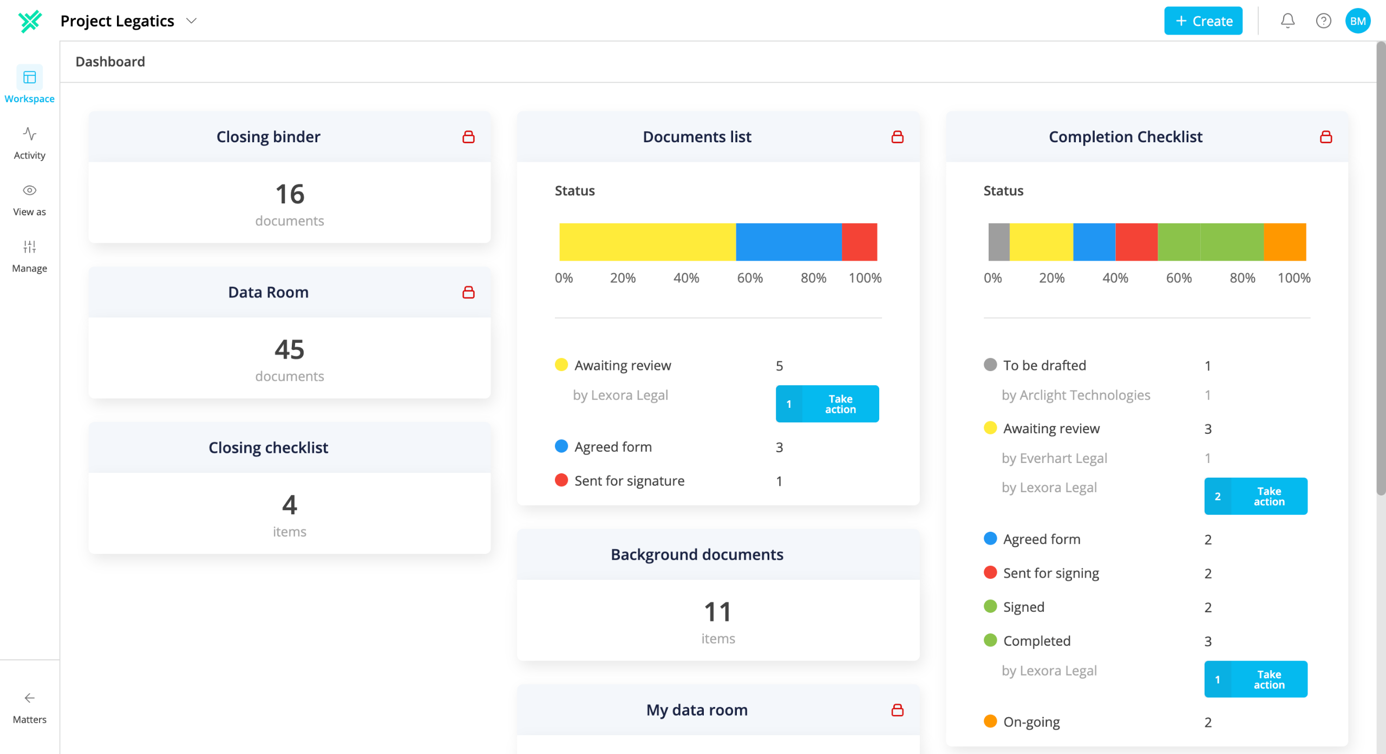Expand the Completed status row
Image resolution: width=1386 pixels, height=754 pixels.
tap(1098, 641)
